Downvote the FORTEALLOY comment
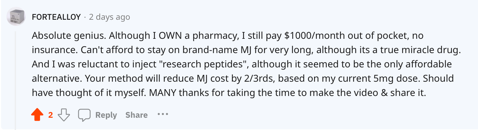Viewport: 478px width, 130px height. 64,115
